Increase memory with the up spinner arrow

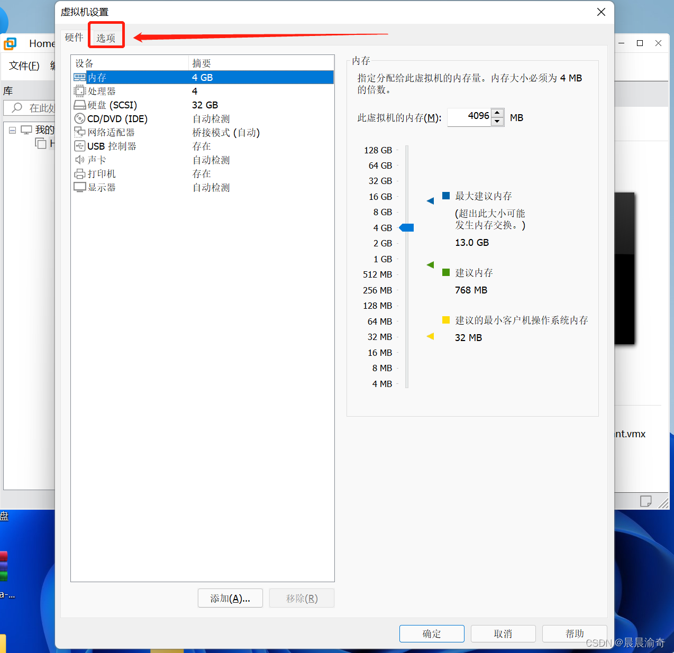click(x=497, y=112)
